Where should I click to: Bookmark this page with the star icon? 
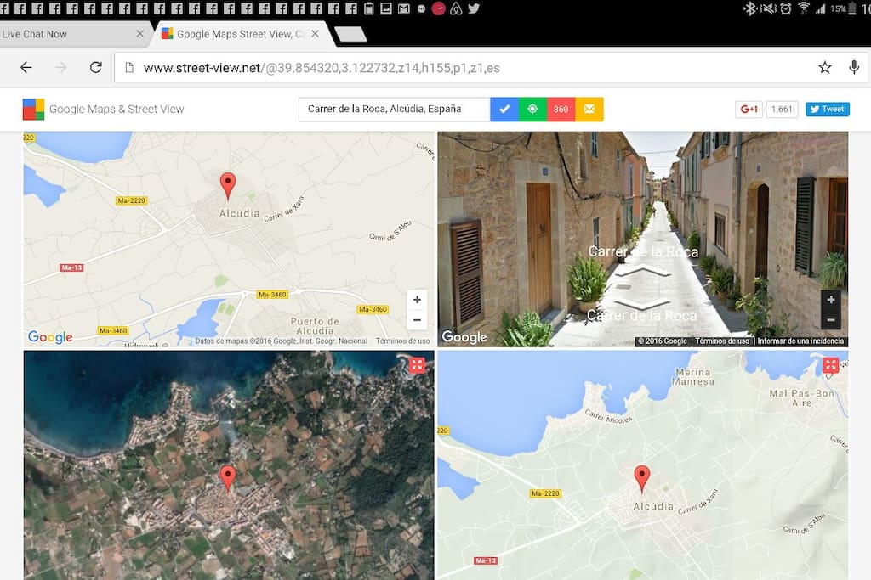[825, 68]
